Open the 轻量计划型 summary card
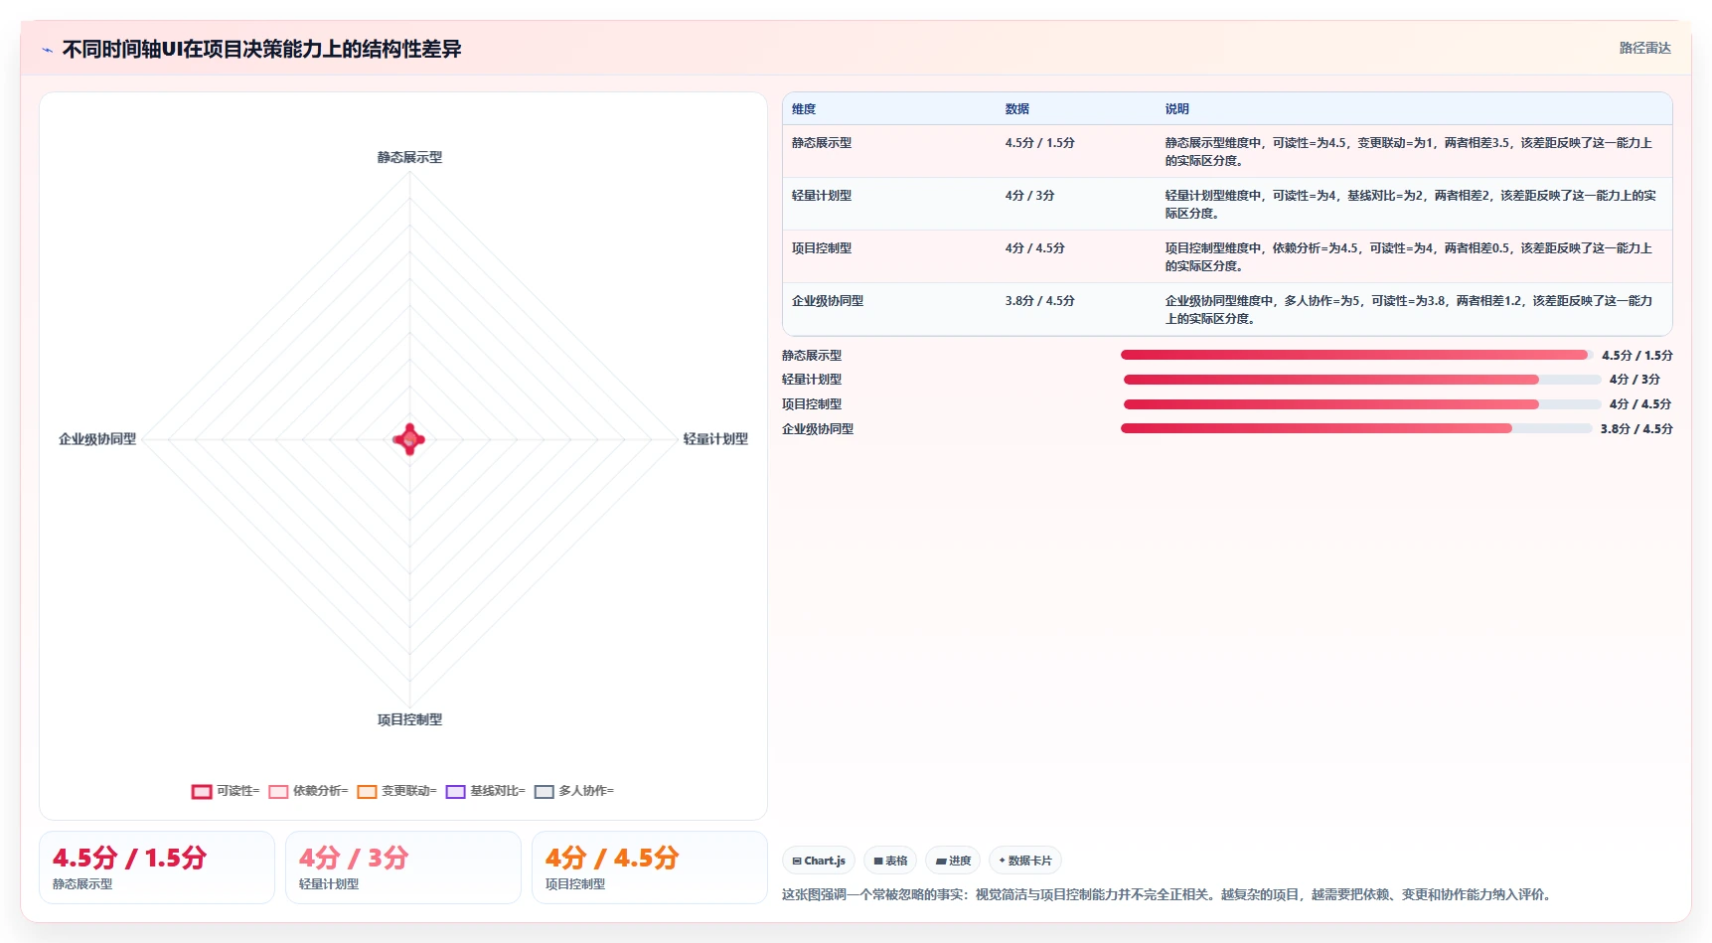Image resolution: width=1712 pixels, height=943 pixels. pyautogui.click(x=403, y=867)
